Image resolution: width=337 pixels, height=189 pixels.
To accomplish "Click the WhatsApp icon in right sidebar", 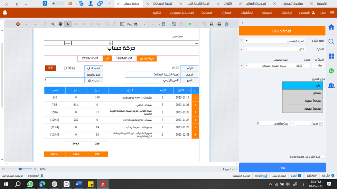I will (x=331, y=71).
